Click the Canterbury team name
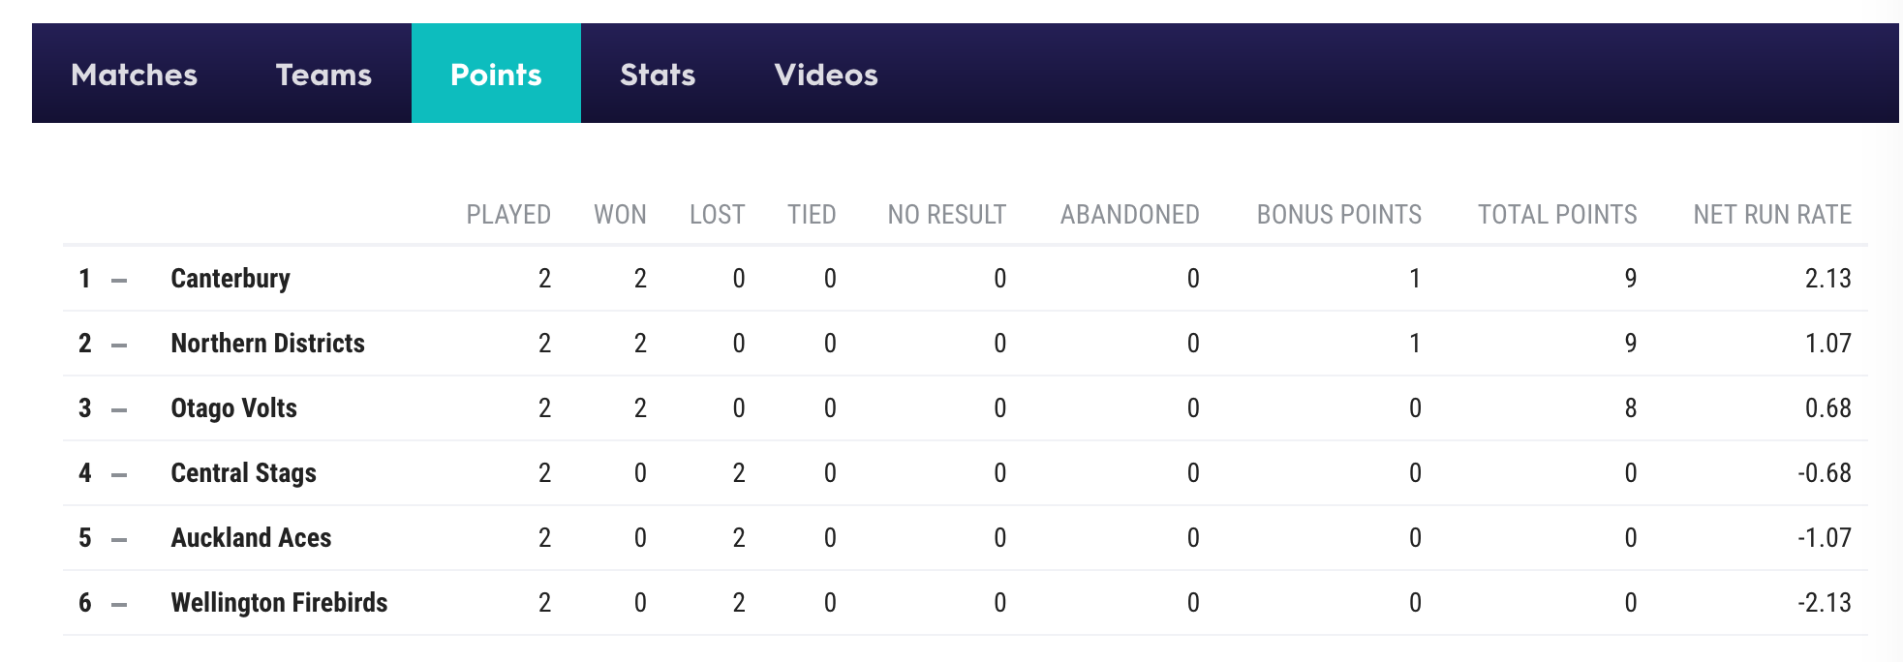 point(230,279)
